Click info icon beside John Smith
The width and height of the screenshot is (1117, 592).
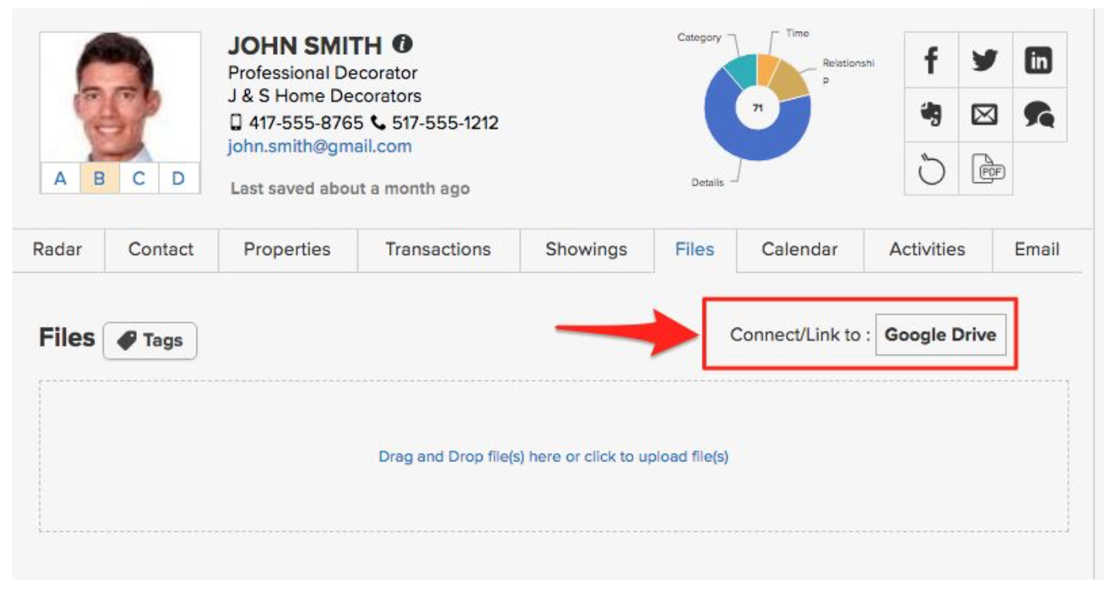click(x=401, y=44)
